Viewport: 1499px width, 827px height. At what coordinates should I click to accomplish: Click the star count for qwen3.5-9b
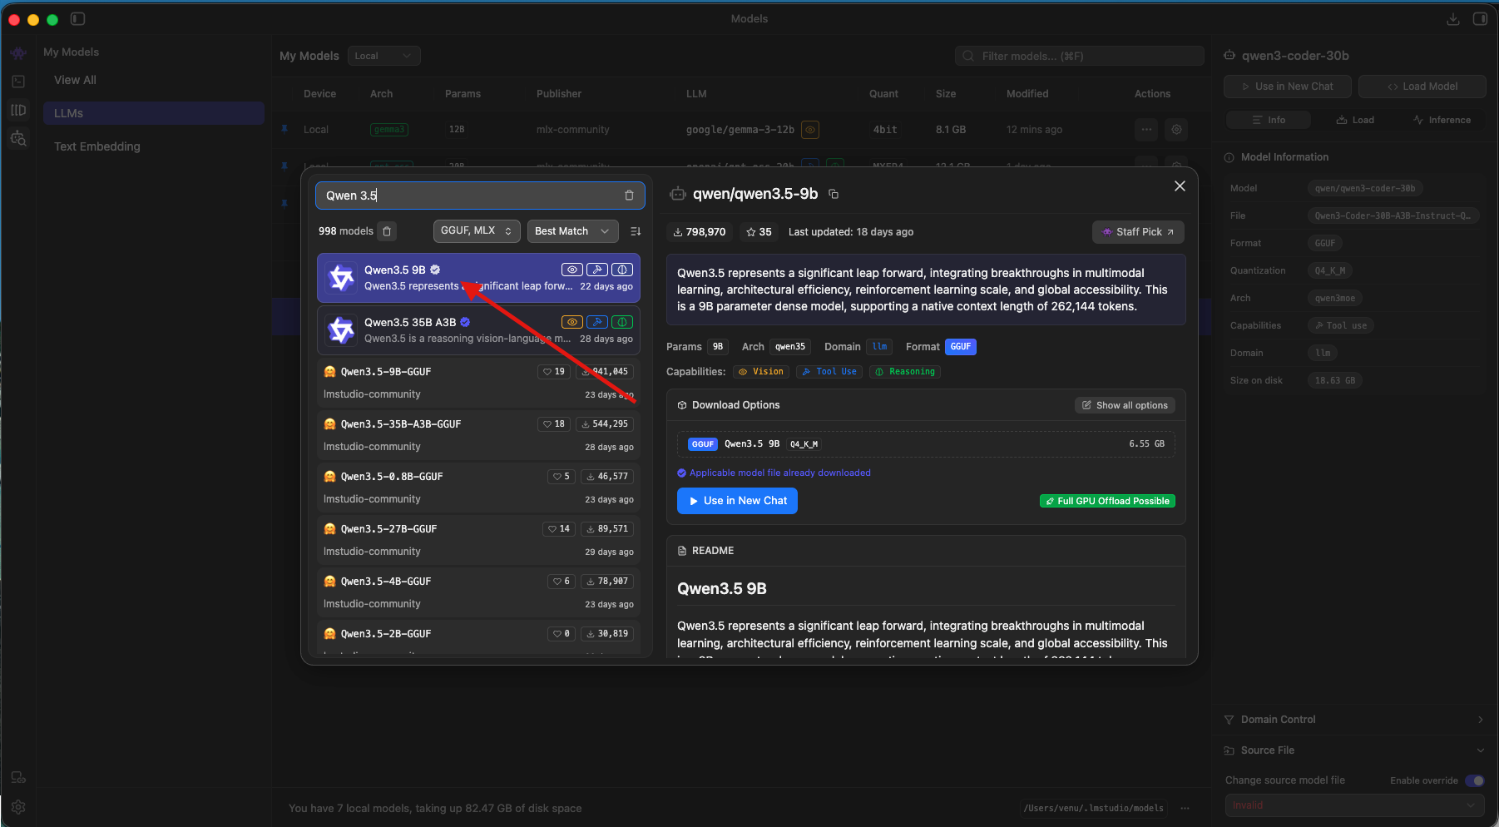point(759,232)
